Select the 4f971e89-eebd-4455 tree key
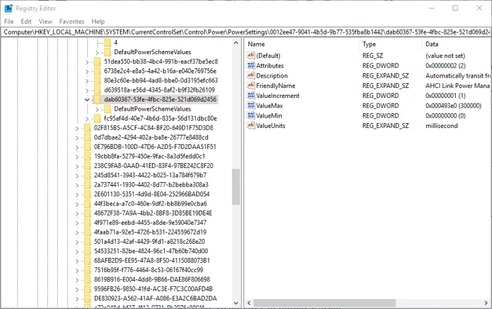Image resolution: width=492 pixels, height=309 pixels. click(150, 222)
